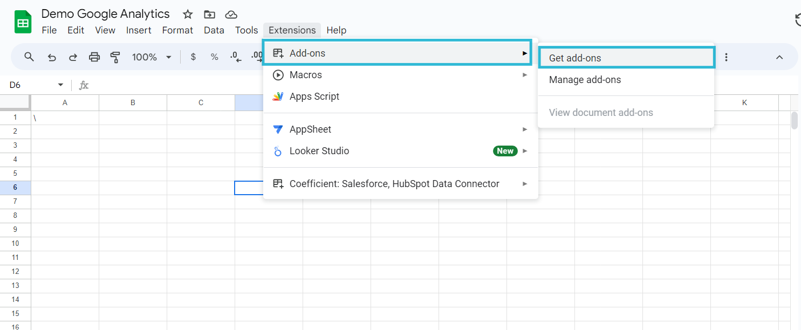Select column K header
The height and width of the screenshot is (330, 801).
pos(744,102)
